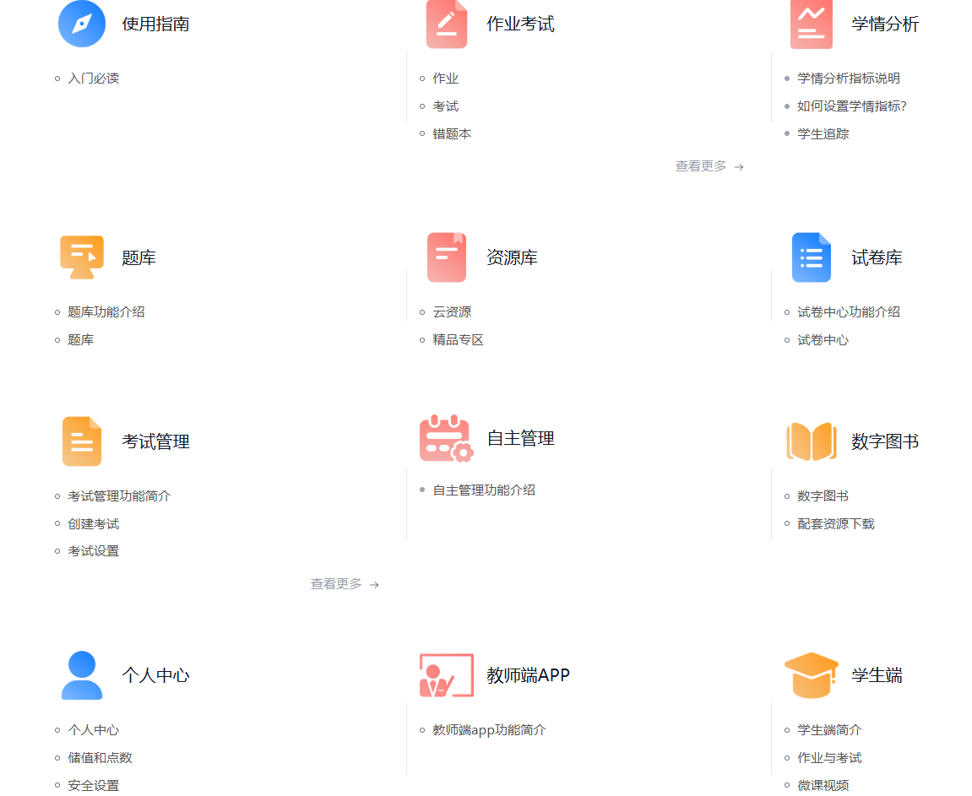Open the 数字图书 section heading

tap(885, 441)
